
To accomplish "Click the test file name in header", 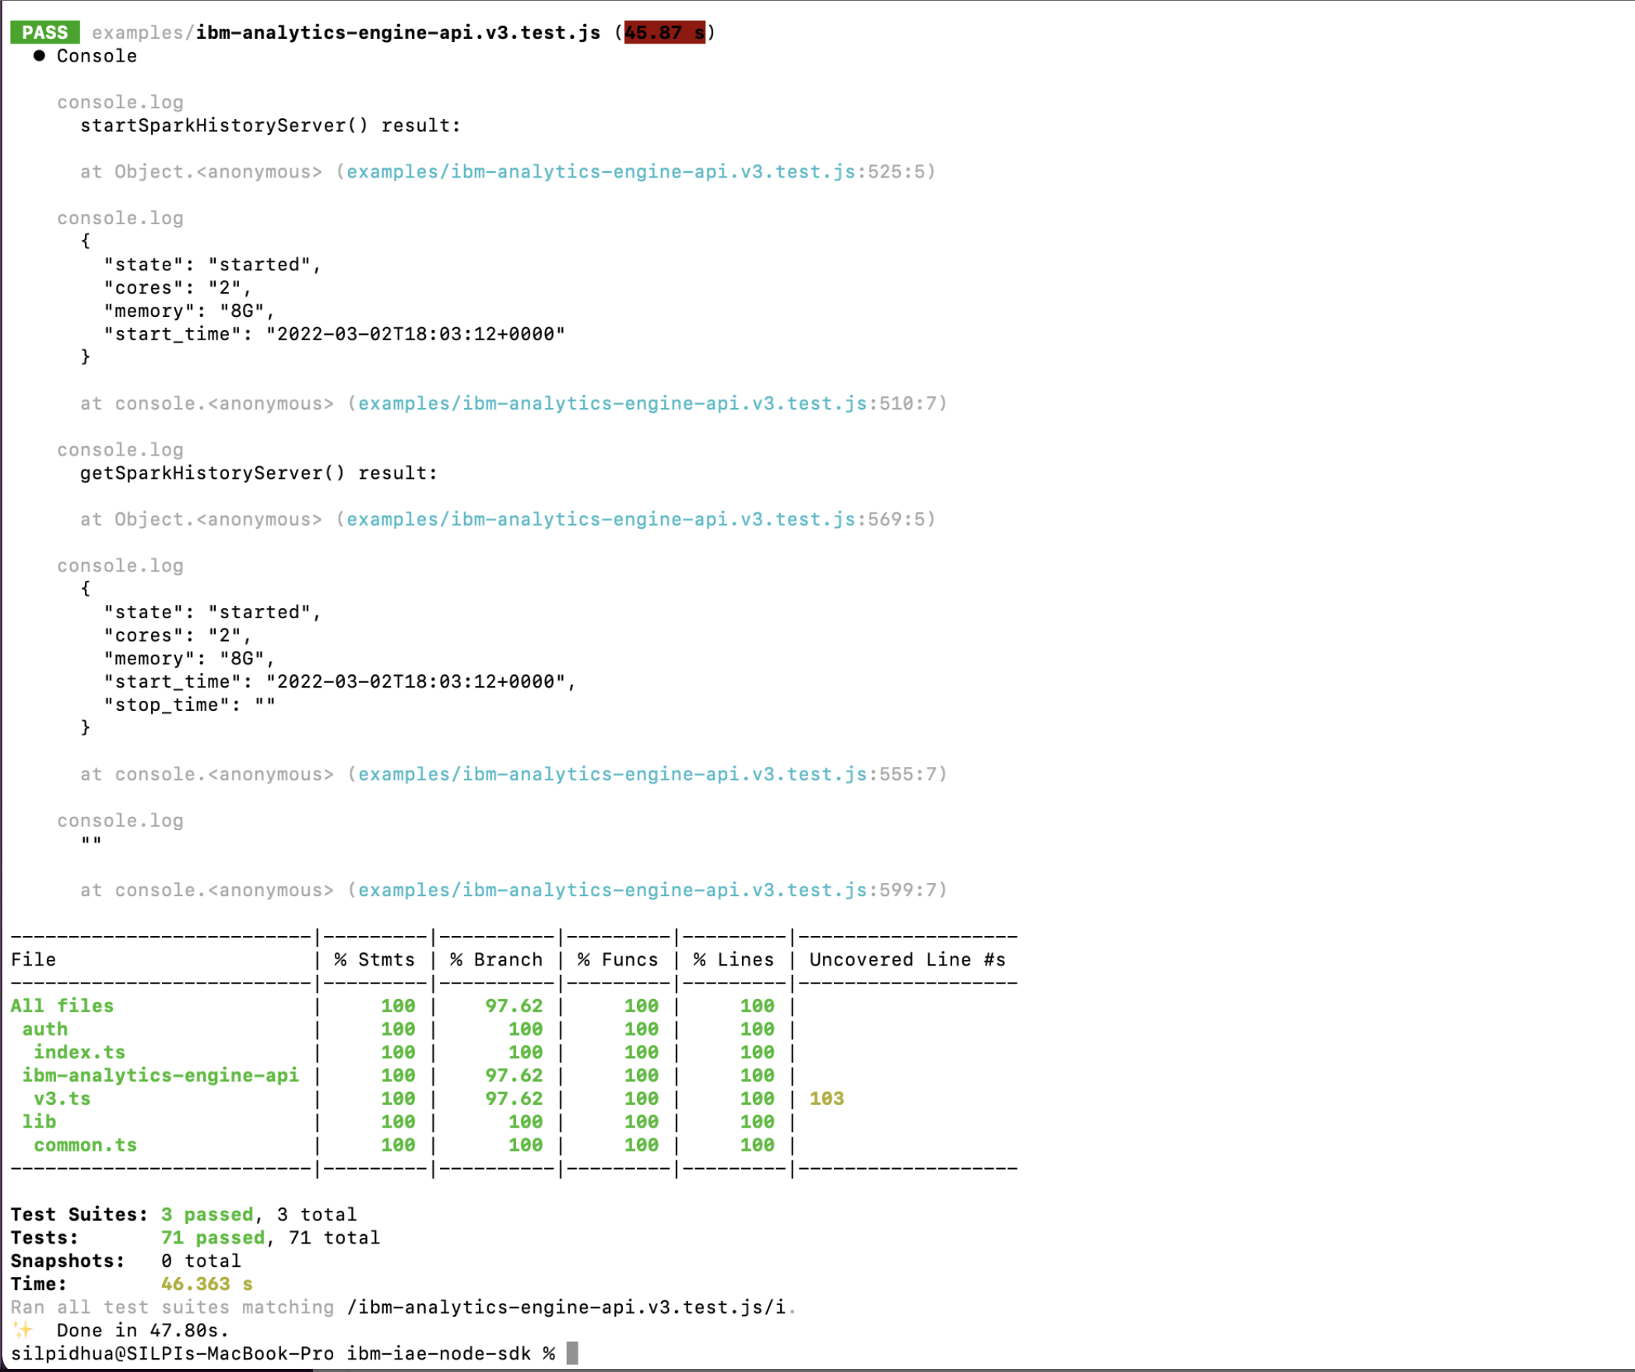I will 397,32.
